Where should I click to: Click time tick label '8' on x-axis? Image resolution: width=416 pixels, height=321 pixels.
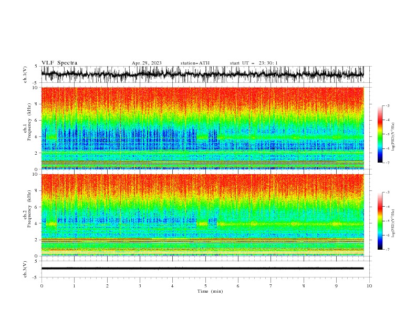pos(304,286)
